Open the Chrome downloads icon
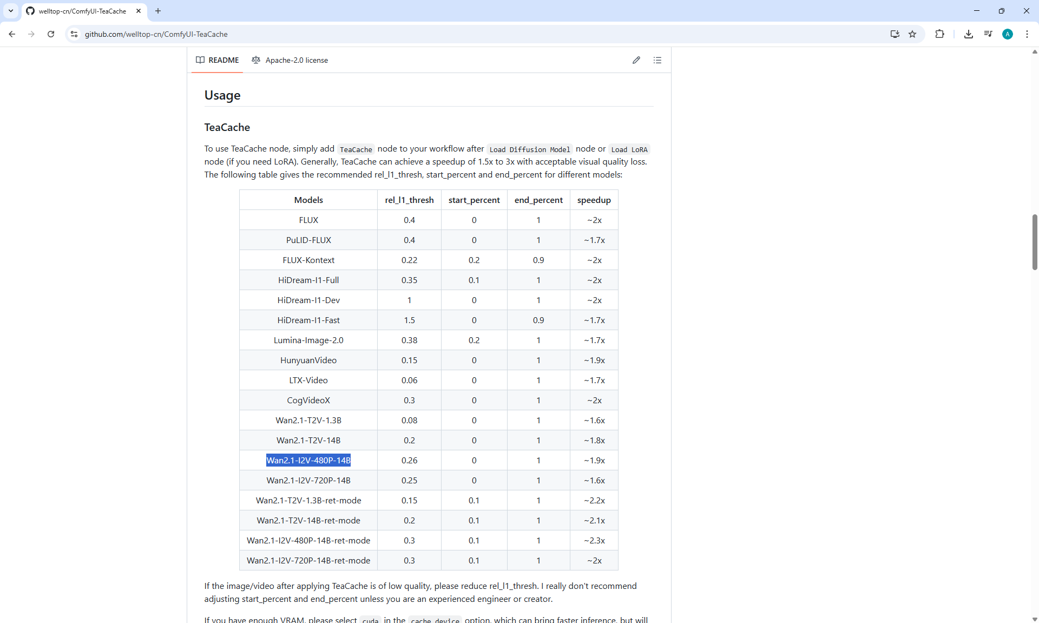The width and height of the screenshot is (1039, 623). 968,34
